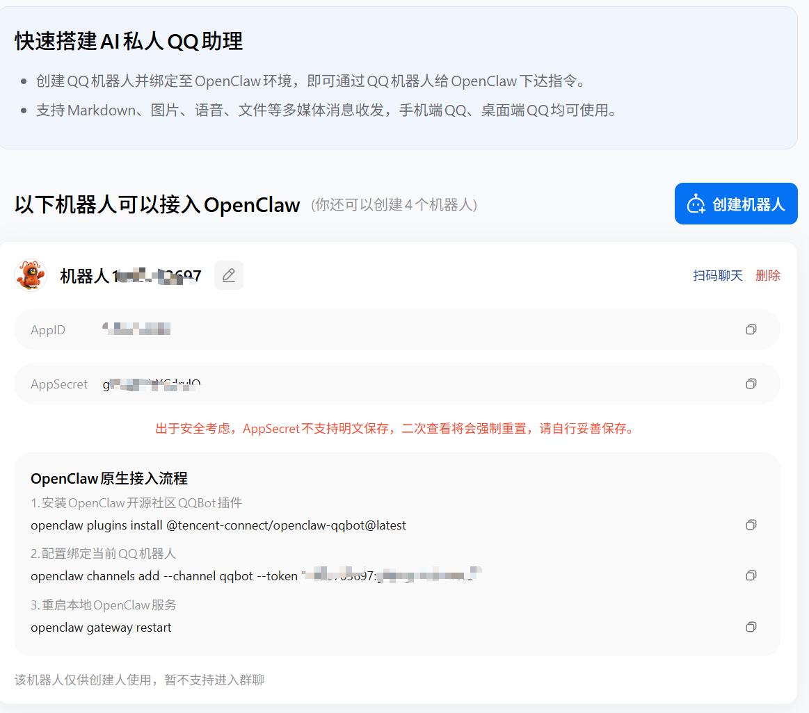Select the AppSecret value field
The width and height of the screenshot is (809, 713).
coord(397,384)
